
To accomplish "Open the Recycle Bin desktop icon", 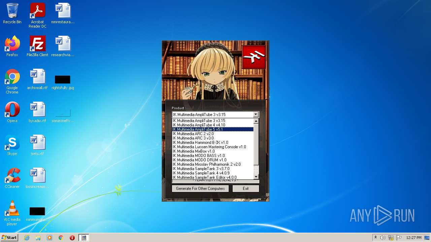I will (x=12, y=13).
